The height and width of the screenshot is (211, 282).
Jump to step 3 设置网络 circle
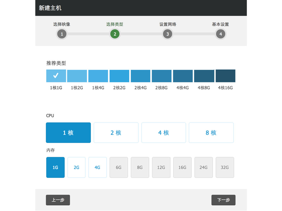(167, 34)
